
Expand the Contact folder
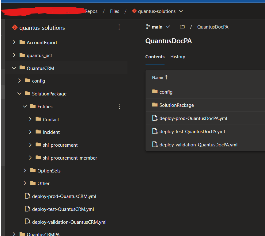point(30,119)
